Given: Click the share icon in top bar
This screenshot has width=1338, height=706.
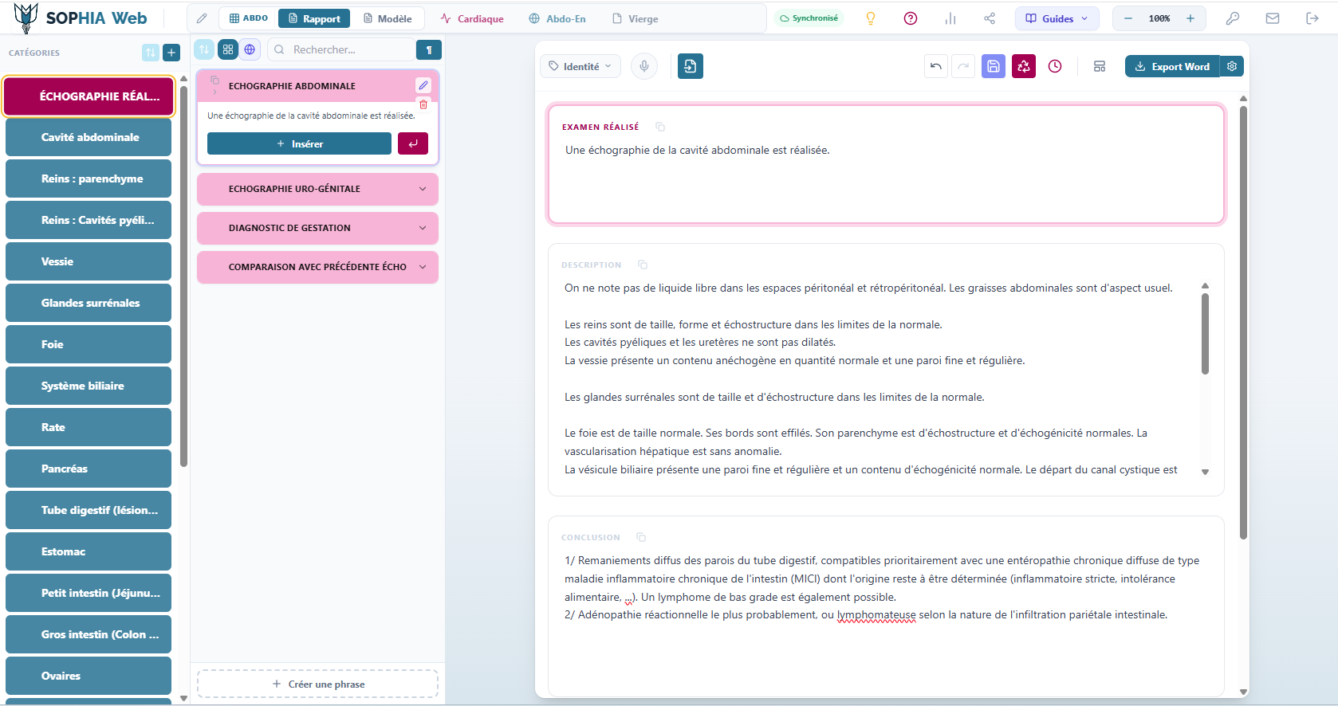Looking at the screenshot, I should coord(990,18).
